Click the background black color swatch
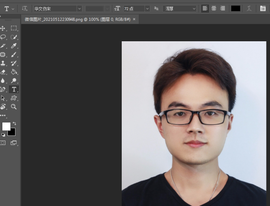This screenshot has height=206, width=270. coord(12,133)
